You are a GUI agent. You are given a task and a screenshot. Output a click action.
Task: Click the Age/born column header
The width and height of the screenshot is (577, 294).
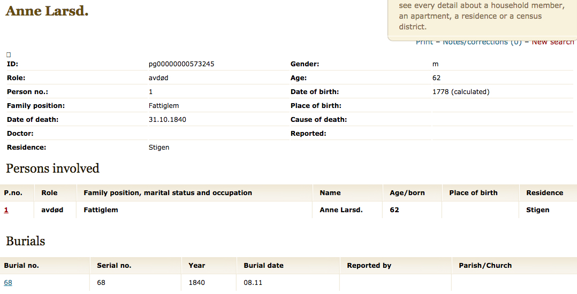click(407, 192)
